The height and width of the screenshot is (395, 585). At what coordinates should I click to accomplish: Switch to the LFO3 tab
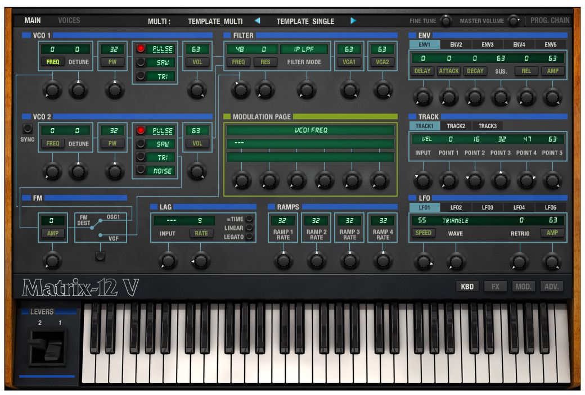coord(487,207)
